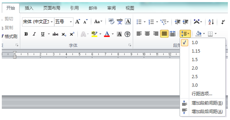This screenshot has width=230, height=120.
Task: Click the Grow Font icon
Action: (77, 22)
